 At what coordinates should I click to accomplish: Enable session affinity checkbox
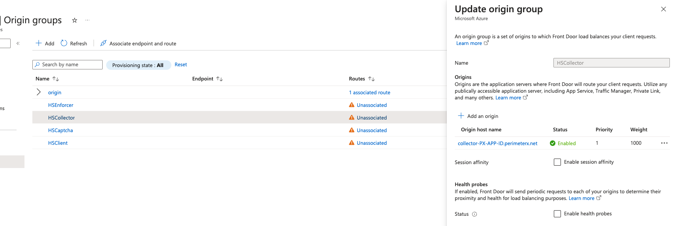click(x=557, y=162)
